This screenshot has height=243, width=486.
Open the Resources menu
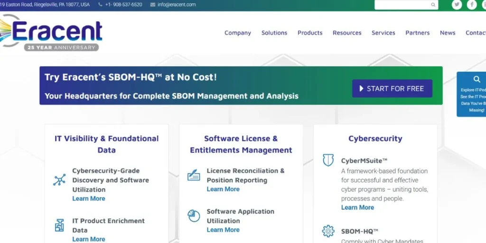347,33
